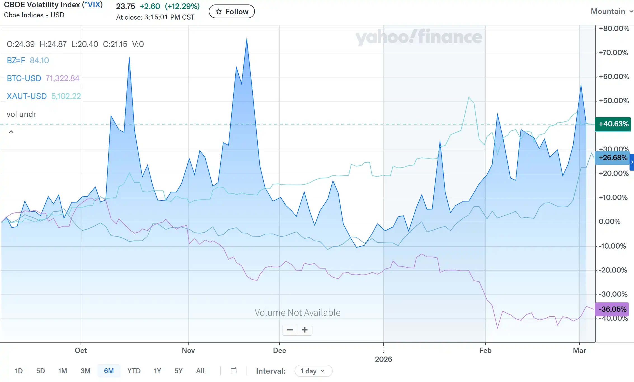The image size is (634, 382).
Task: Zoom out using the minus icon
Action: (290, 330)
